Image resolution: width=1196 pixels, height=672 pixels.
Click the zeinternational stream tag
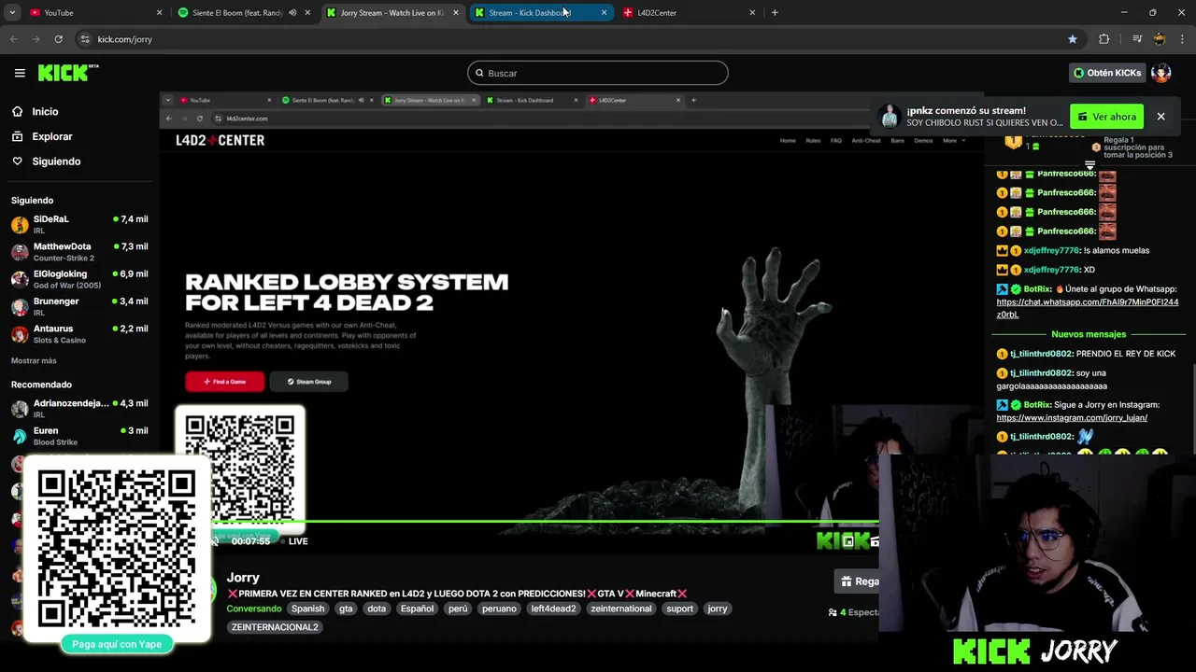pyautogui.click(x=621, y=609)
